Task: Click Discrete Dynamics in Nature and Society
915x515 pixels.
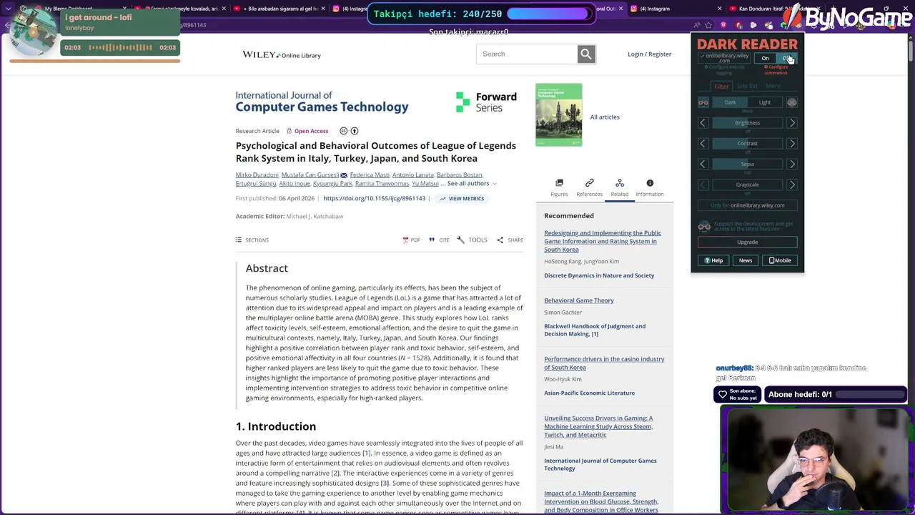Action: click(x=599, y=275)
